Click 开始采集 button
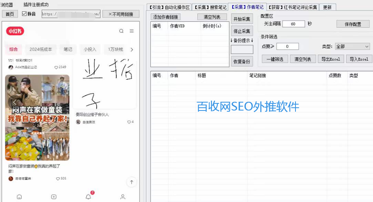Viewport: 373px width, 202px height. point(242,19)
